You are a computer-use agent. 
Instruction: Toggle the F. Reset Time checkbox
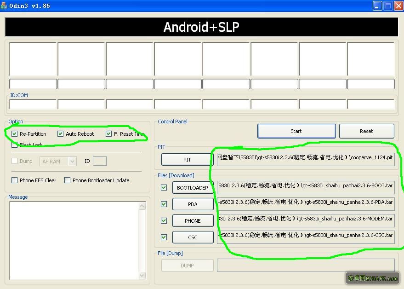pyautogui.click(x=108, y=133)
